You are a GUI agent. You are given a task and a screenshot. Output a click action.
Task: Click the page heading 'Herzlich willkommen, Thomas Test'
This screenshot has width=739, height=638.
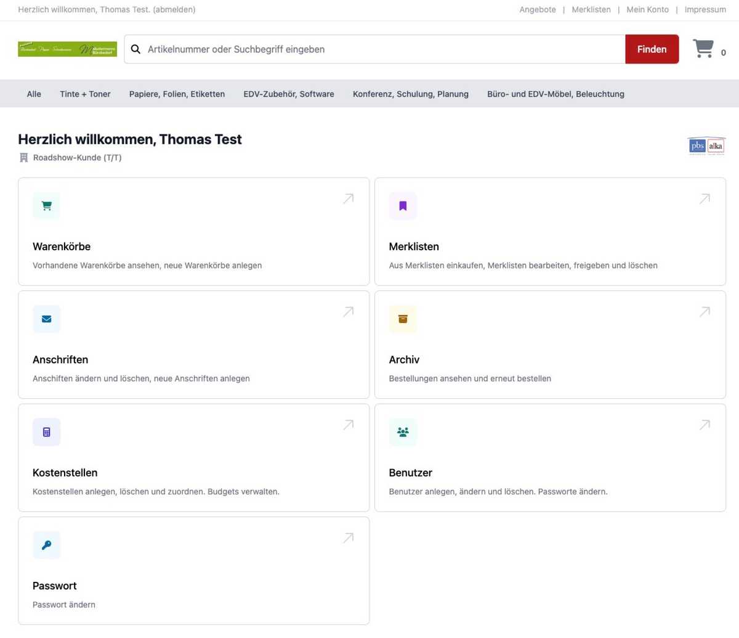click(x=130, y=139)
